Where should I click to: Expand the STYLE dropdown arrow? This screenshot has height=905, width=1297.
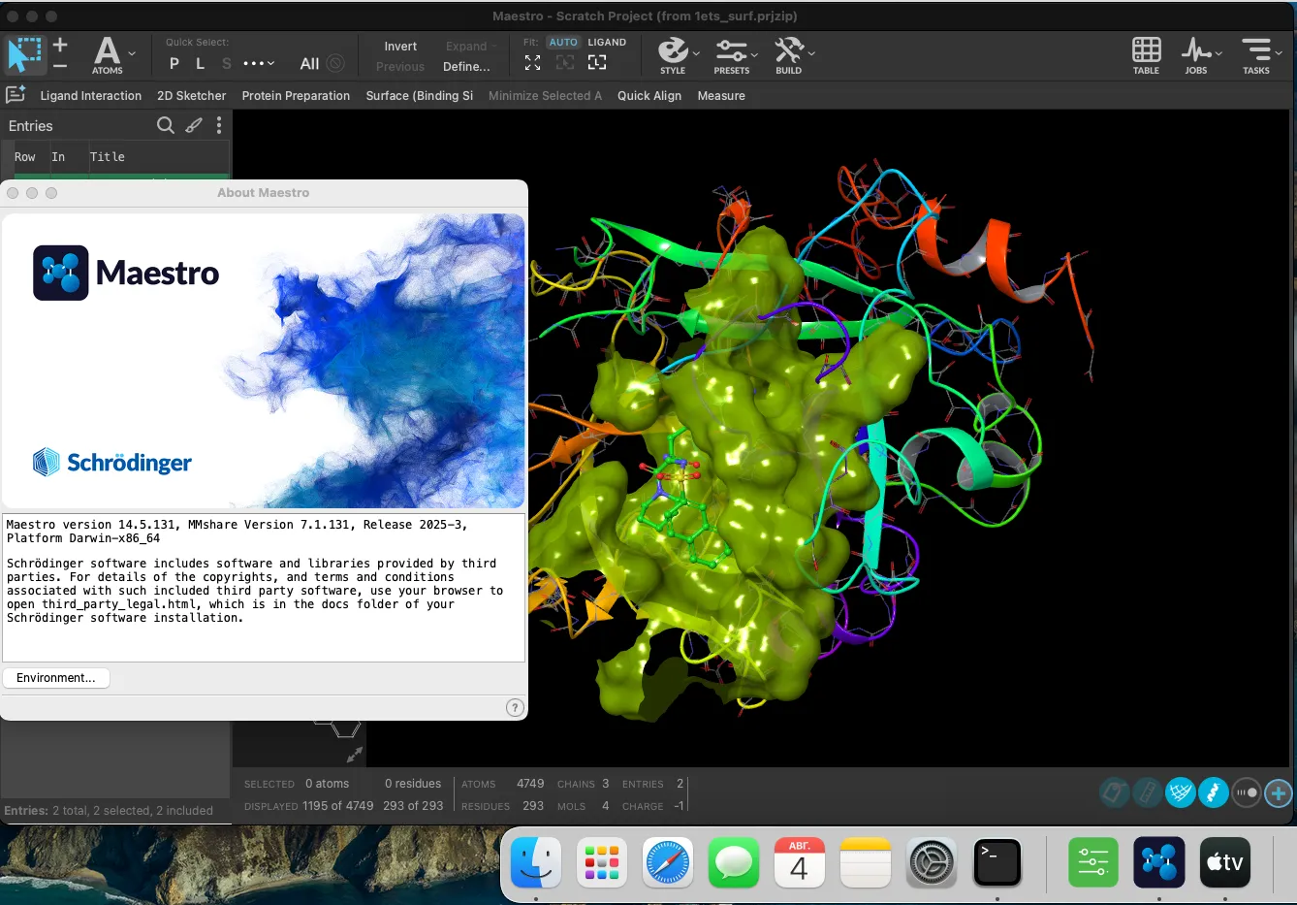pyautogui.click(x=696, y=53)
